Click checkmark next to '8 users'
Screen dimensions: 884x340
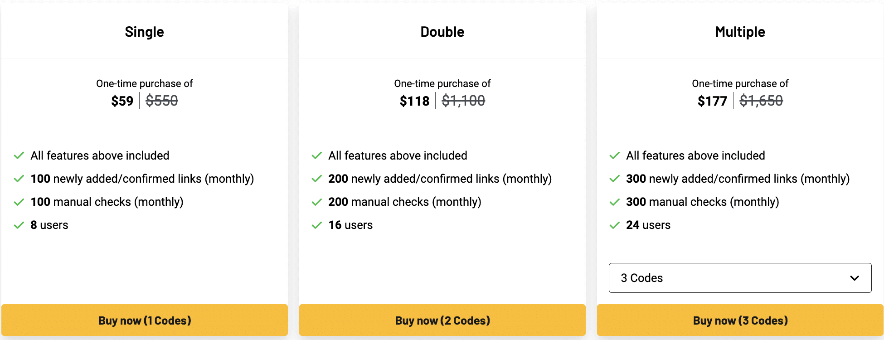pos(19,225)
